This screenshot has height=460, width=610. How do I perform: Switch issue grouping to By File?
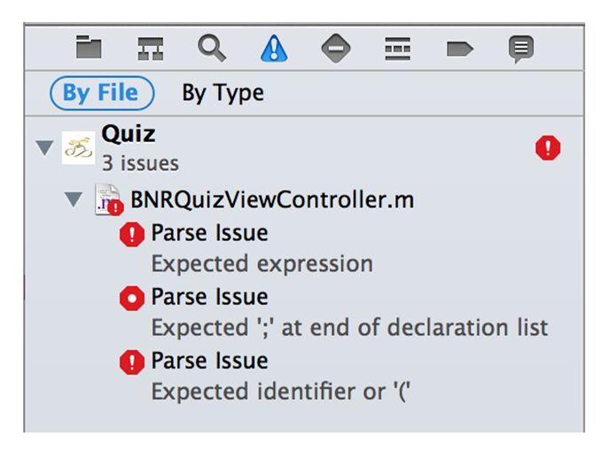coord(102,93)
